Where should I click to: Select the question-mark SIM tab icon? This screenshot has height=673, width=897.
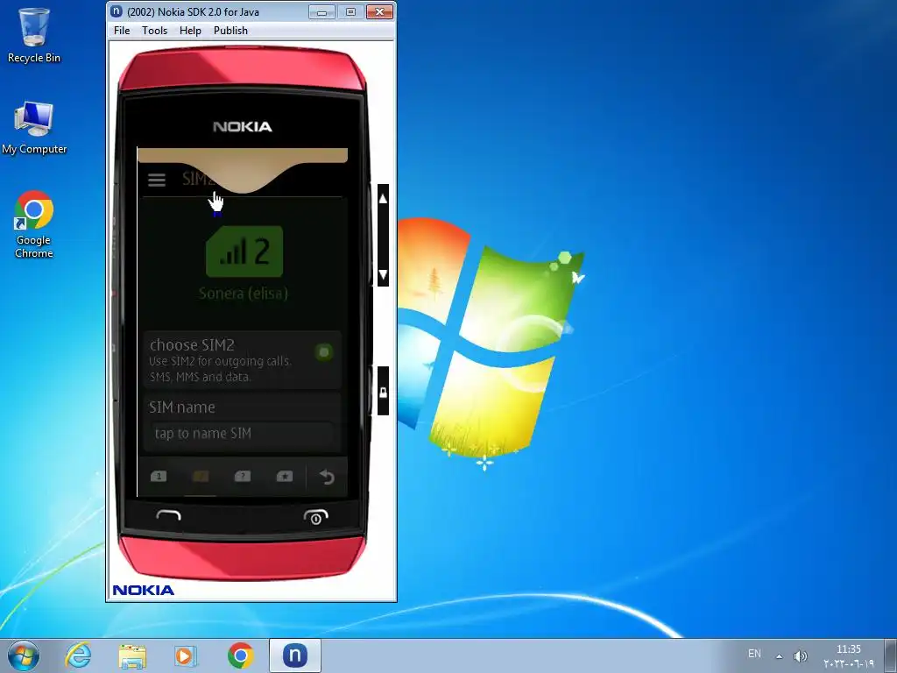pyautogui.click(x=243, y=476)
